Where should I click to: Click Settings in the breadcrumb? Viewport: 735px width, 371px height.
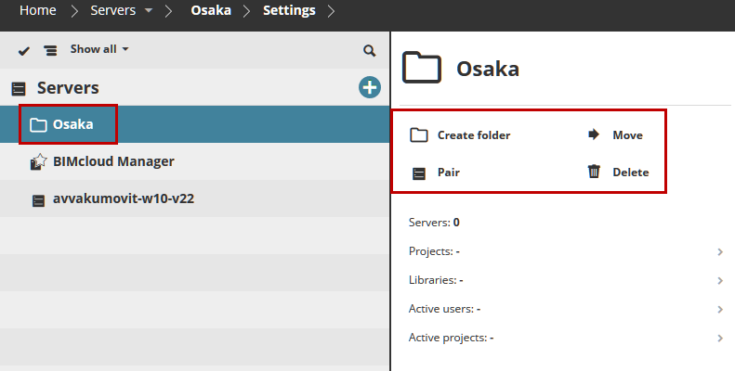pyautogui.click(x=289, y=11)
